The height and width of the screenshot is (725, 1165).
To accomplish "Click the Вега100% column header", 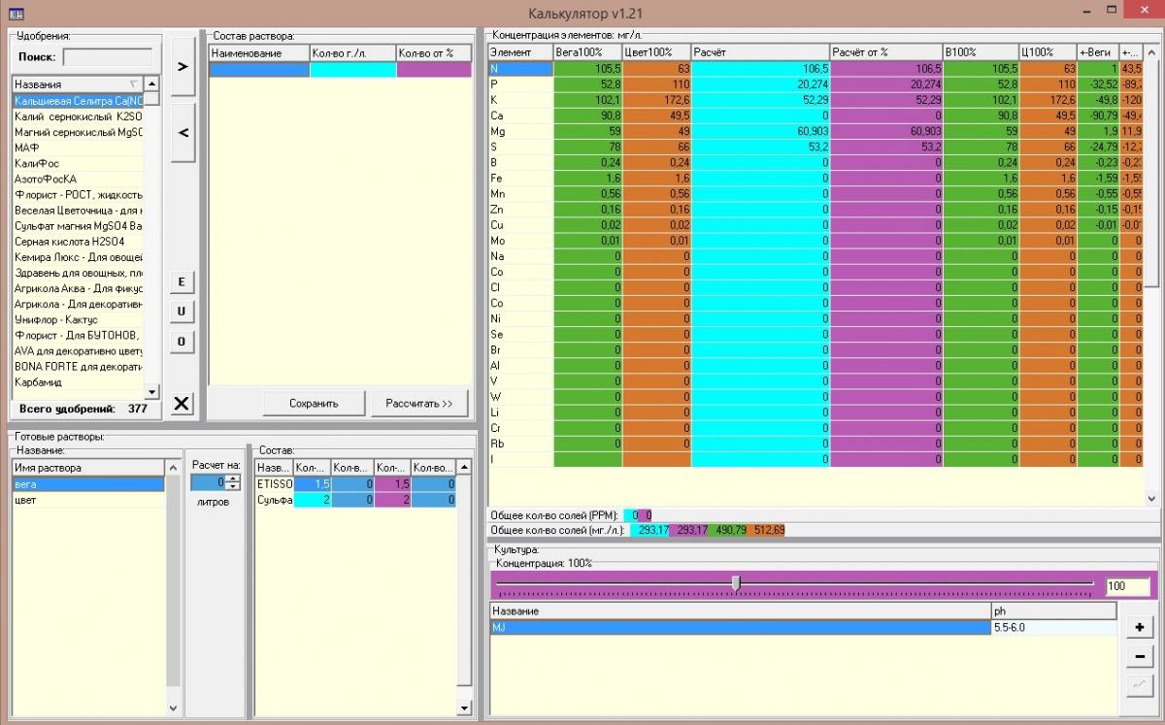I will pyautogui.click(x=587, y=51).
